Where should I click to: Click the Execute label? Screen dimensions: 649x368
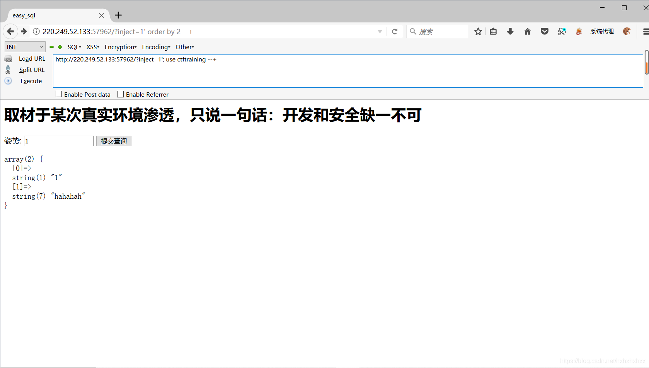click(31, 81)
